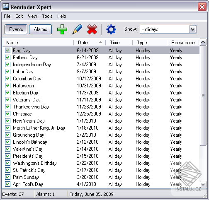209x200 pixels.
Task: Select the Valentine's Day event name
Action: [28, 149]
